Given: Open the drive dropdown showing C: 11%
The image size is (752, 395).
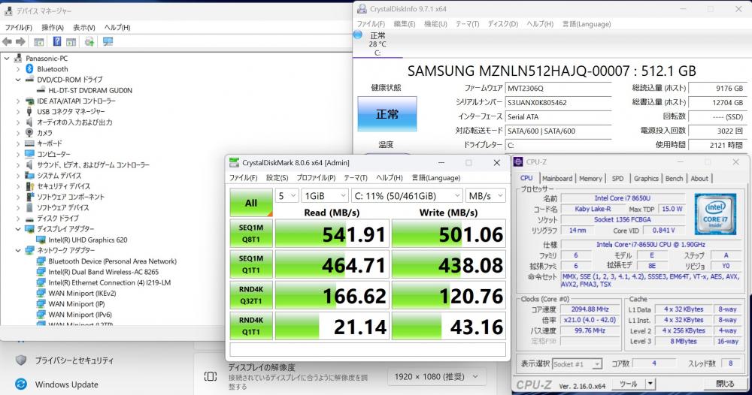Looking at the screenshot, I should pos(407,196).
